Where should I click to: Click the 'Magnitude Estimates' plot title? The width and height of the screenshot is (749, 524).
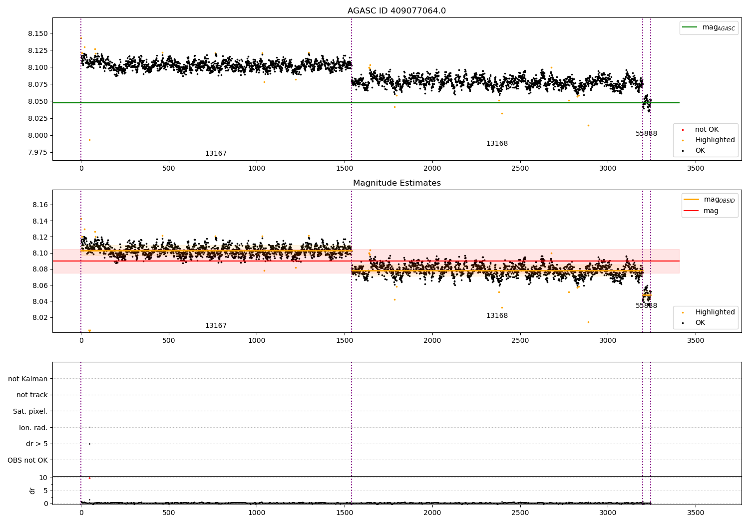coord(396,183)
